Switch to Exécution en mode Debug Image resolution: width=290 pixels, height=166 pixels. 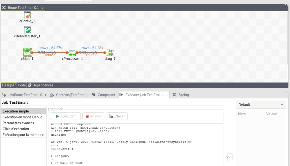click(x=23, y=117)
